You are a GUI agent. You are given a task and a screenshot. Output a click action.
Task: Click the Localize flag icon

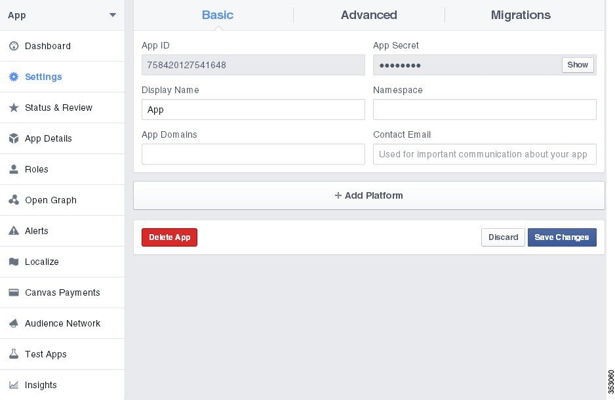(13, 262)
